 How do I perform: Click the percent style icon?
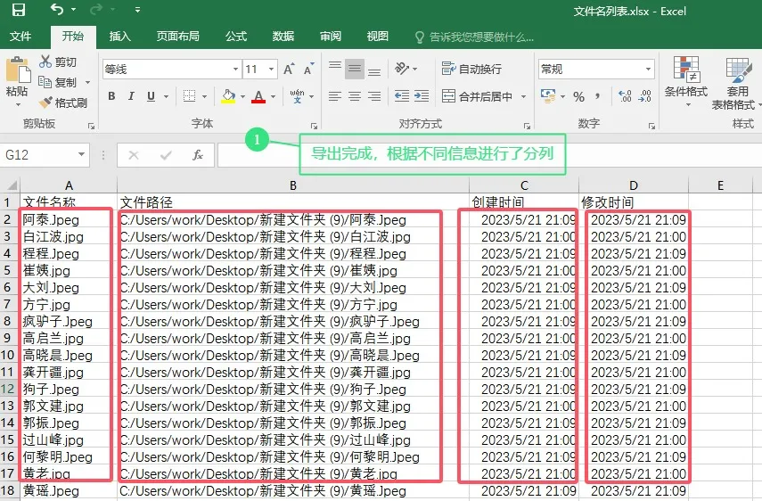click(x=579, y=96)
